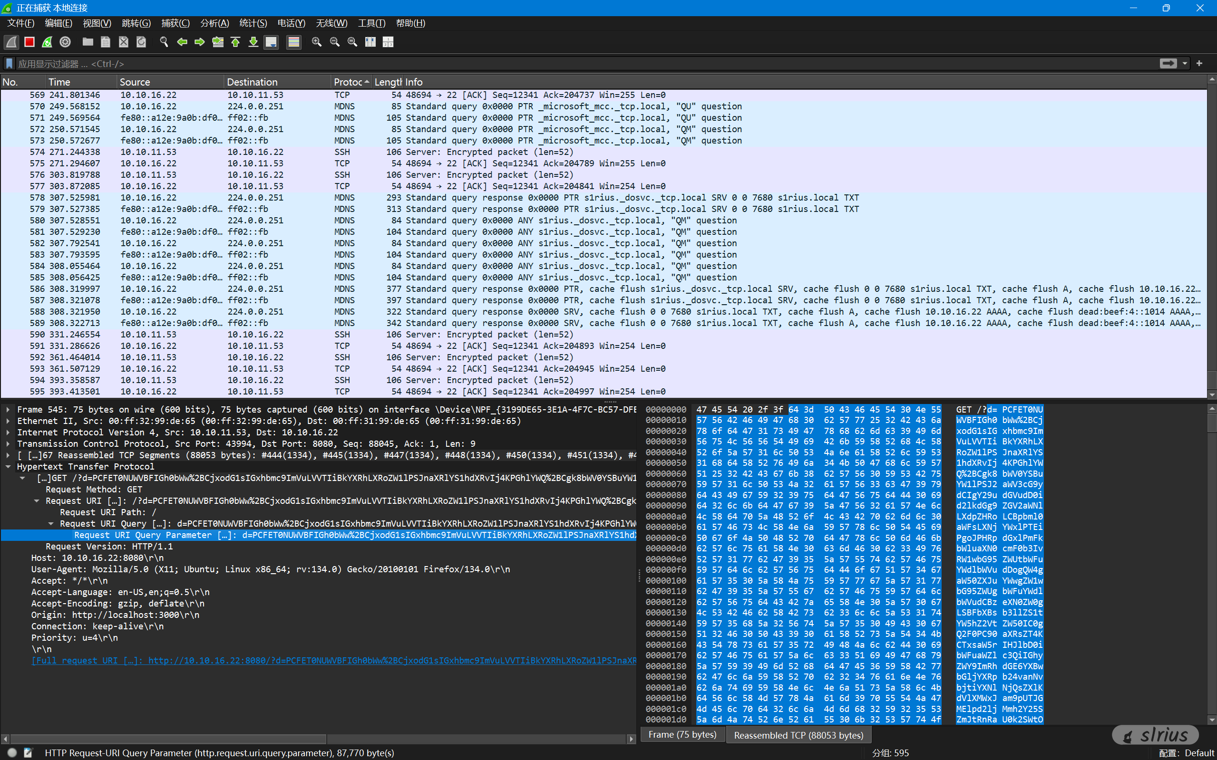This screenshot has width=1217, height=760.
Task: Jump to the first packet
Action: pos(235,42)
